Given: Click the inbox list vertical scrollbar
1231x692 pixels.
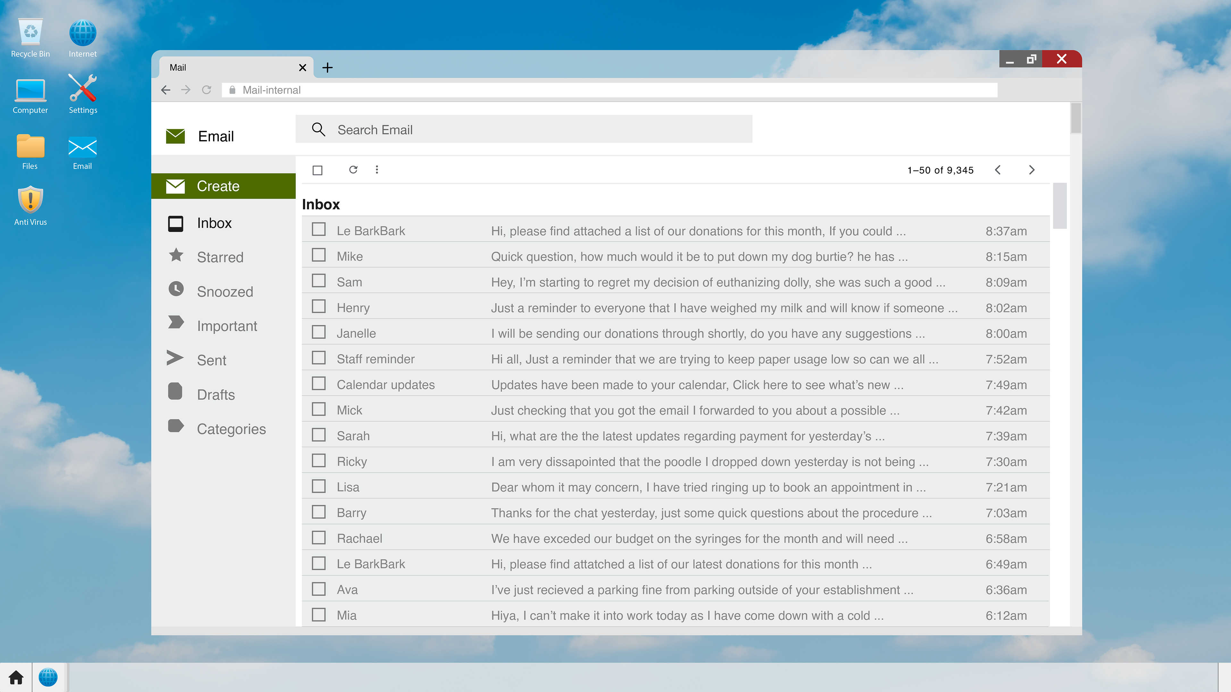Looking at the screenshot, I should pos(1059,206).
